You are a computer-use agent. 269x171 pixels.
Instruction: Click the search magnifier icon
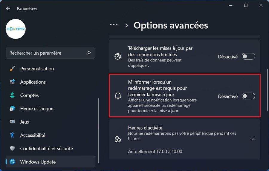tap(89, 53)
